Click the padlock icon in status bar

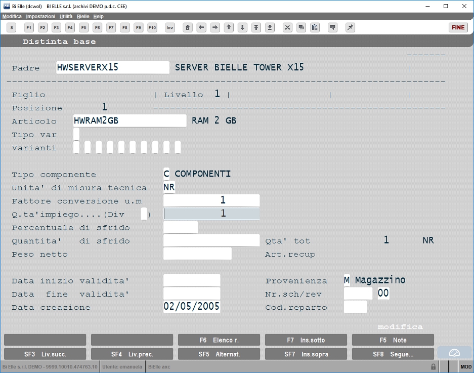[433, 366]
